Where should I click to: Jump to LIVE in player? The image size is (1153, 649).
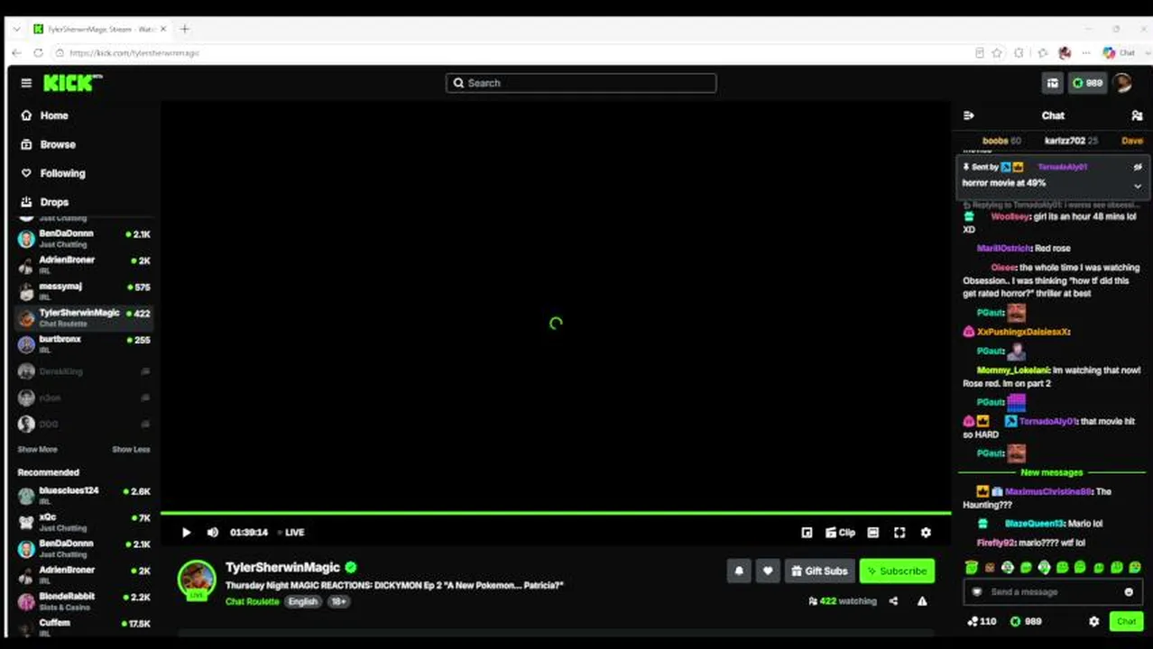click(291, 532)
